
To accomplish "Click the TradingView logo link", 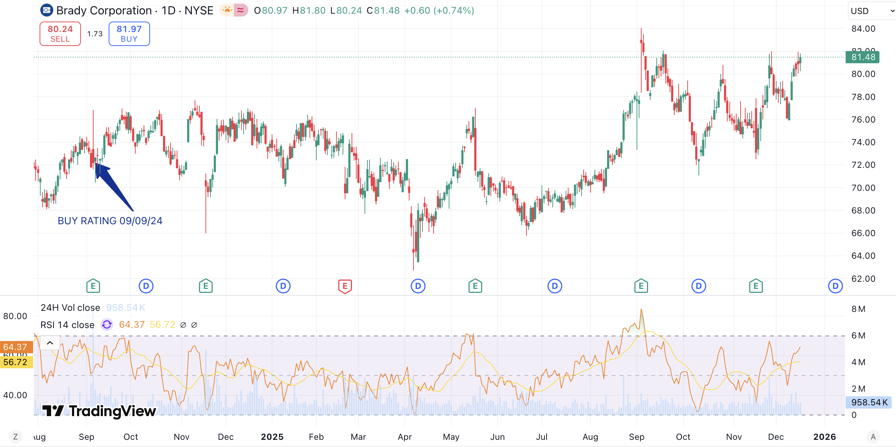I will click(x=99, y=411).
